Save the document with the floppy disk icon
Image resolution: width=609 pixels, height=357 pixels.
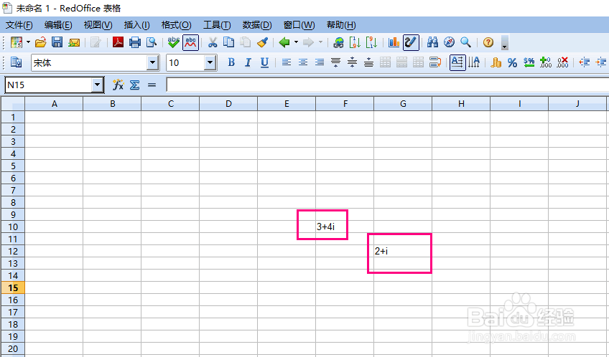pos(57,42)
